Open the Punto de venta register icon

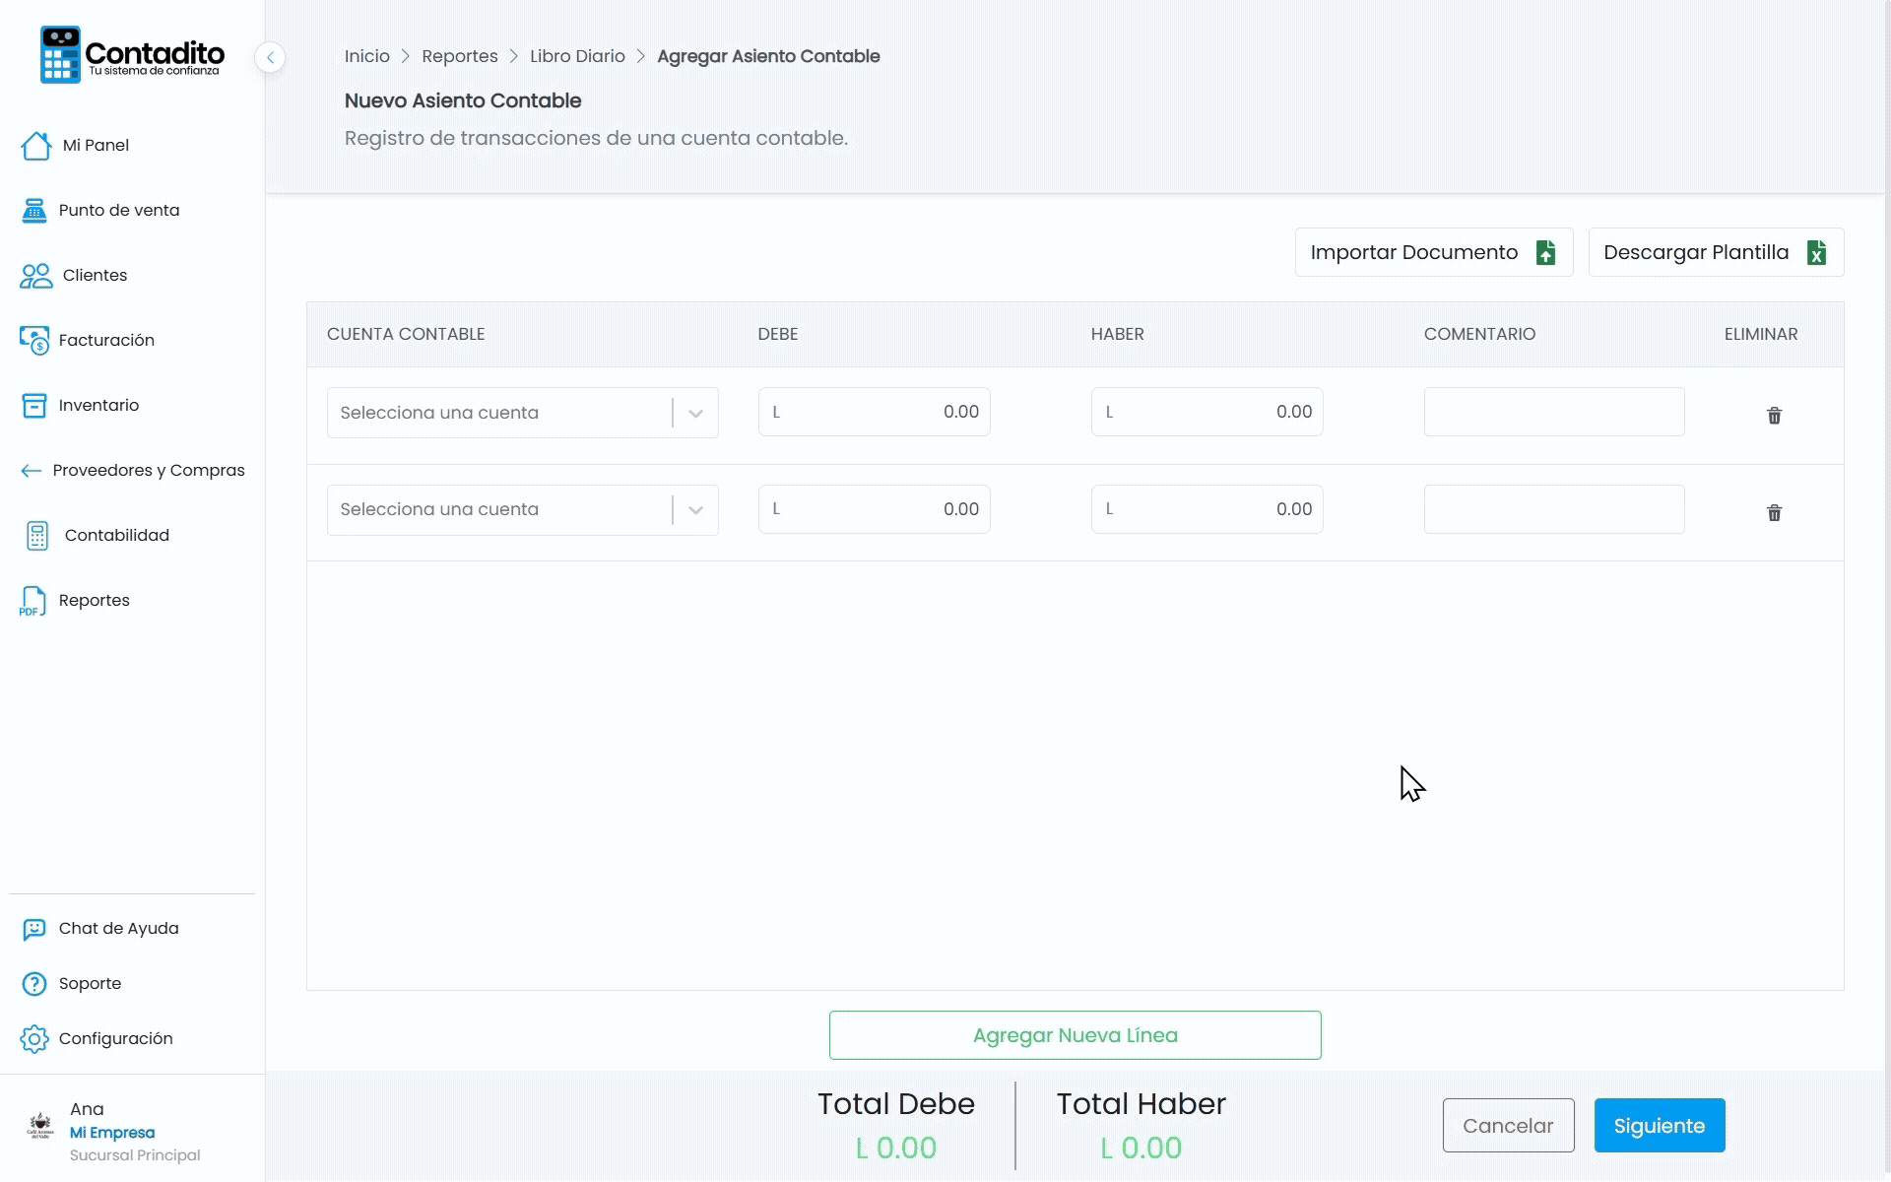(x=34, y=210)
